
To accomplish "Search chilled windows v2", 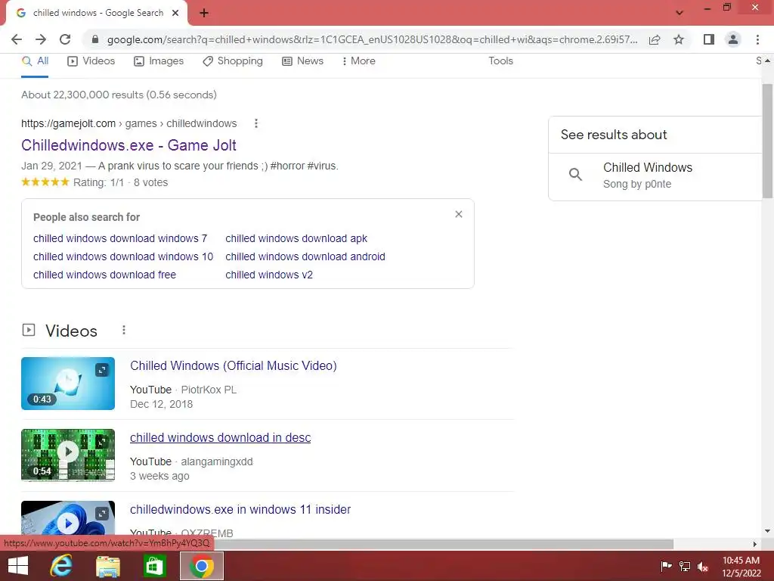I will (x=269, y=275).
